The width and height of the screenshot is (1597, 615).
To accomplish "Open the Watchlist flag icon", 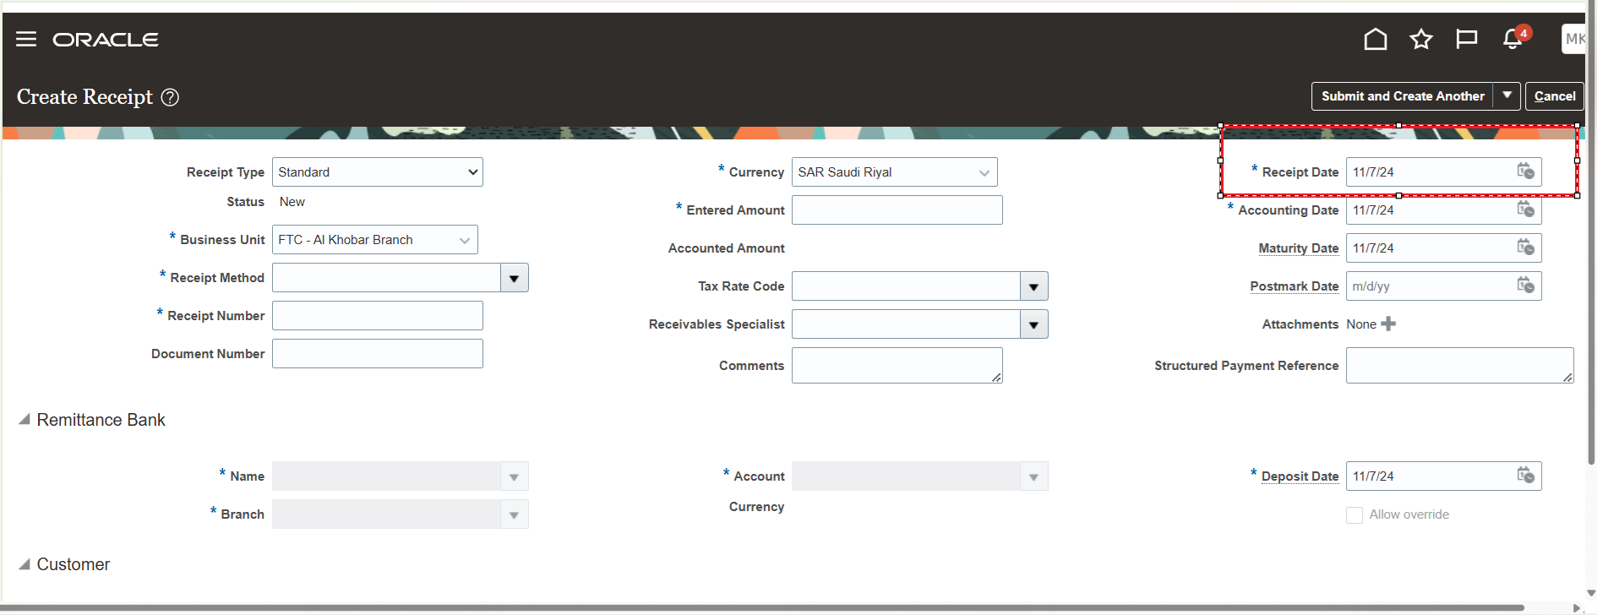I will tap(1467, 39).
